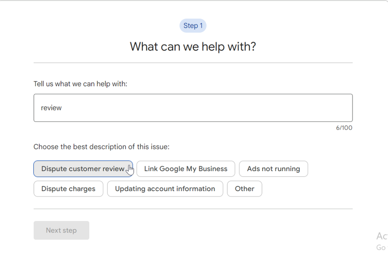The height and width of the screenshot is (258, 388).
Task: Click the Step 1 badge
Action: pos(193,26)
